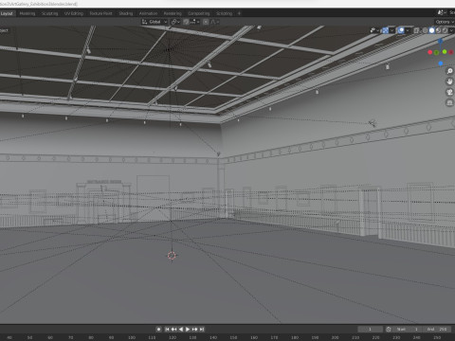Toggle the preview range clock icon

[389, 330]
